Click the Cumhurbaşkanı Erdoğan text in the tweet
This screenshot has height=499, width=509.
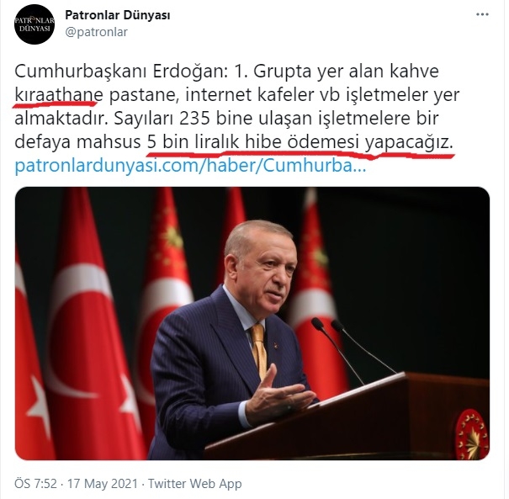(121, 72)
